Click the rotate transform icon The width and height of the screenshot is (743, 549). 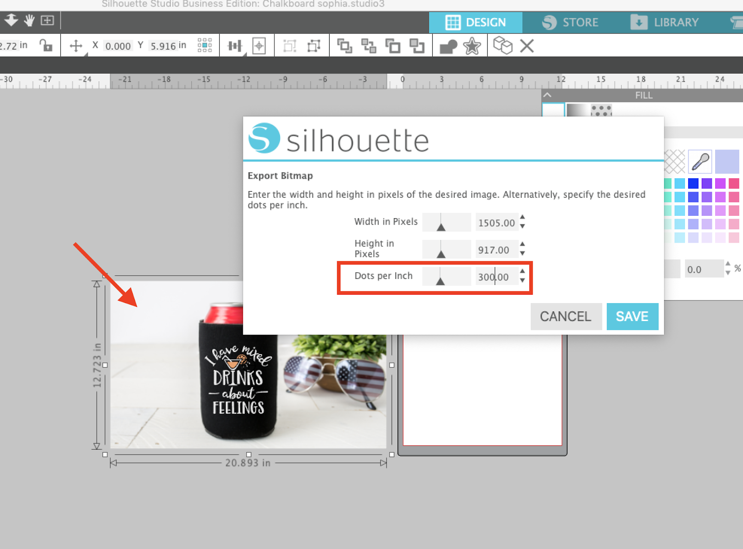(x=314, y=45)
